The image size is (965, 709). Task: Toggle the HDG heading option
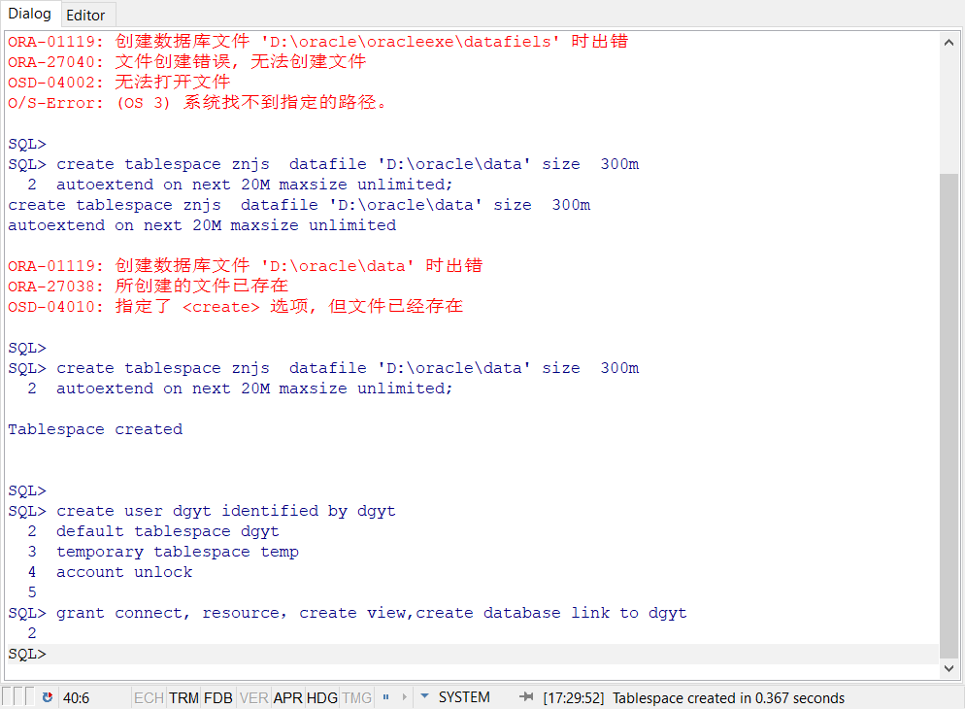click(322, 698)
